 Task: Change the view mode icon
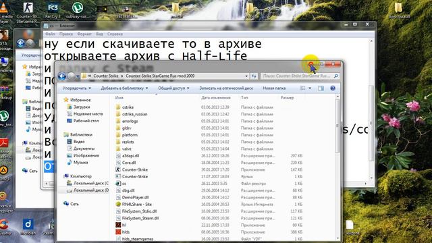click(303, 88)
